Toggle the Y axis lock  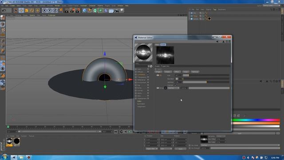coord(50,11)
